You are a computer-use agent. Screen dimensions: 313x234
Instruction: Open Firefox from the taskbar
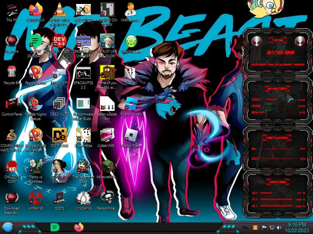pyautogui.click(x=79, y=227)
